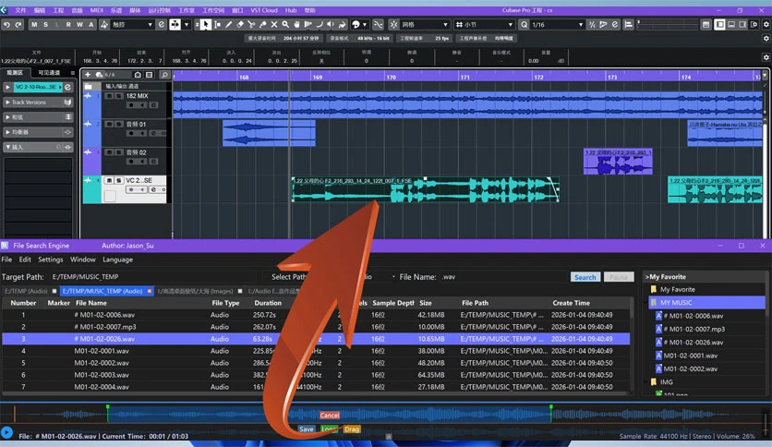
Task: Select the Eraser tool in Cubase toolbar
Action: (240, 24)
